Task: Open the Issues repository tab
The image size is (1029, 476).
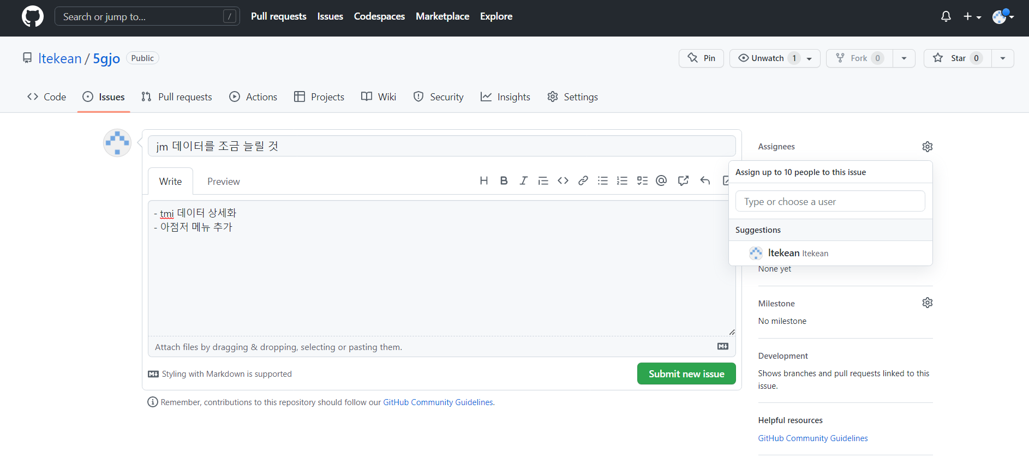Action: pos(104,97)
